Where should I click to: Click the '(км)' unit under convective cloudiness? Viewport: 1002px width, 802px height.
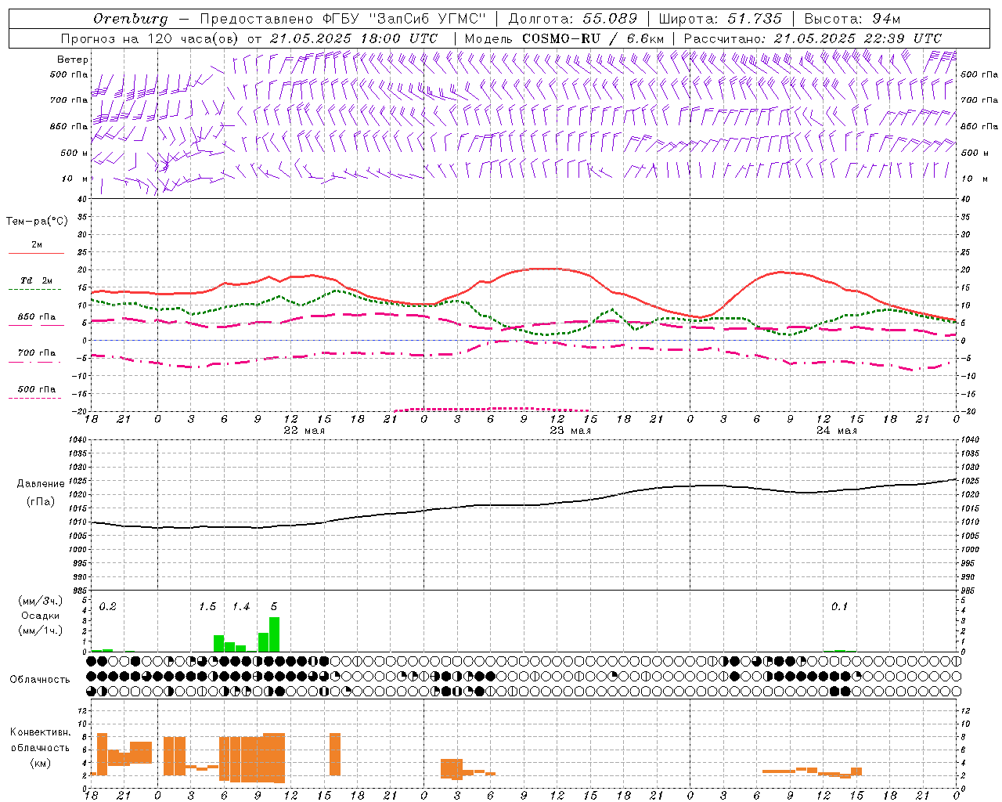(40, 764)
